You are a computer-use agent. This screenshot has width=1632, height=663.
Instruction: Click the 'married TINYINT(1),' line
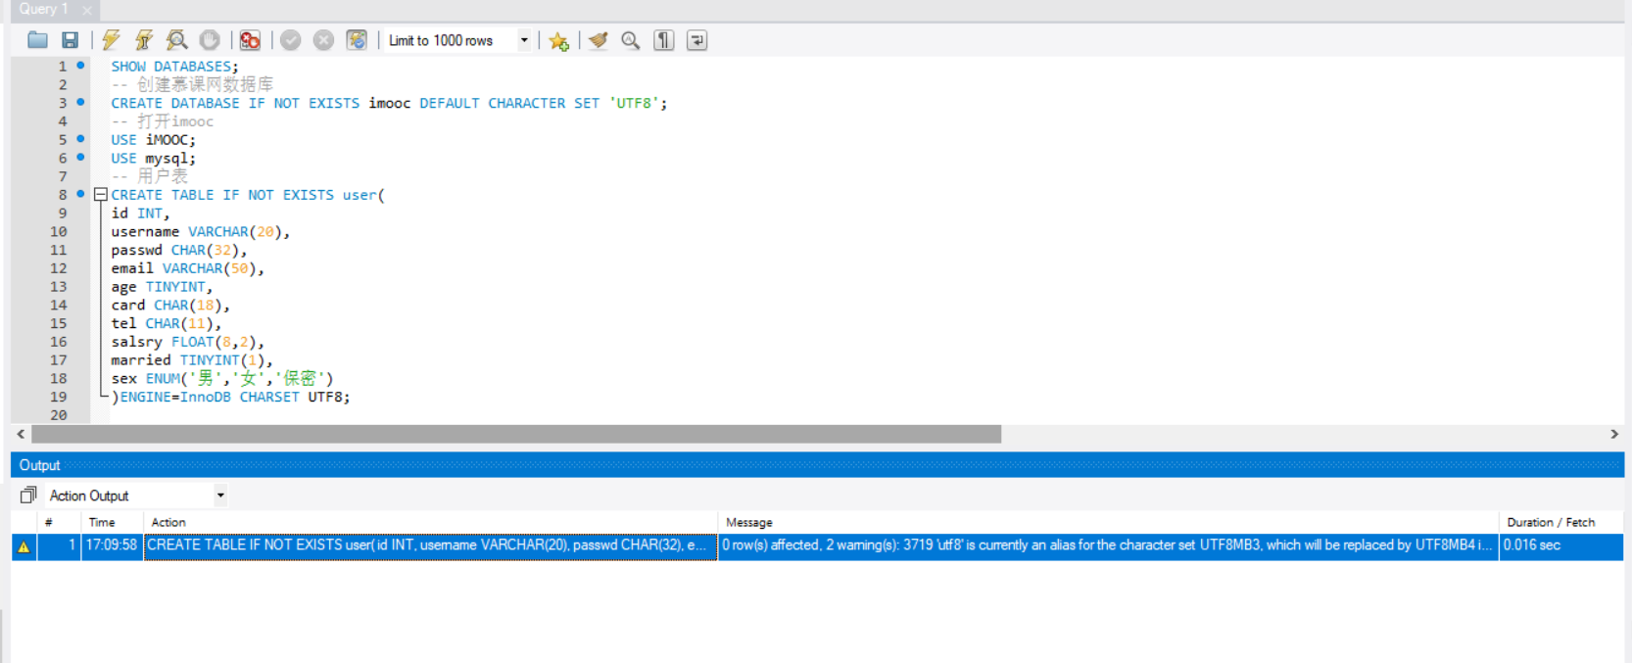point(192,360)
